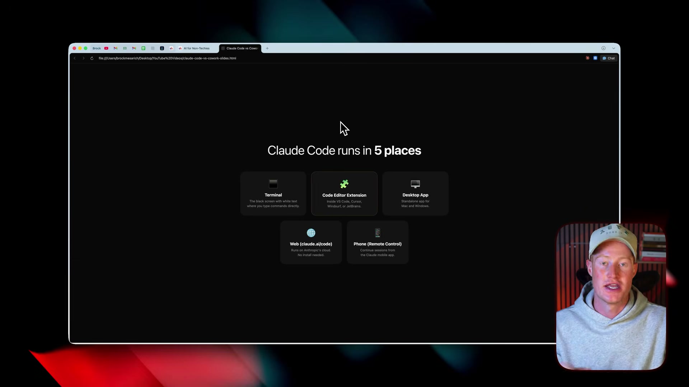Open the pinned sk tab

point(172,48)
